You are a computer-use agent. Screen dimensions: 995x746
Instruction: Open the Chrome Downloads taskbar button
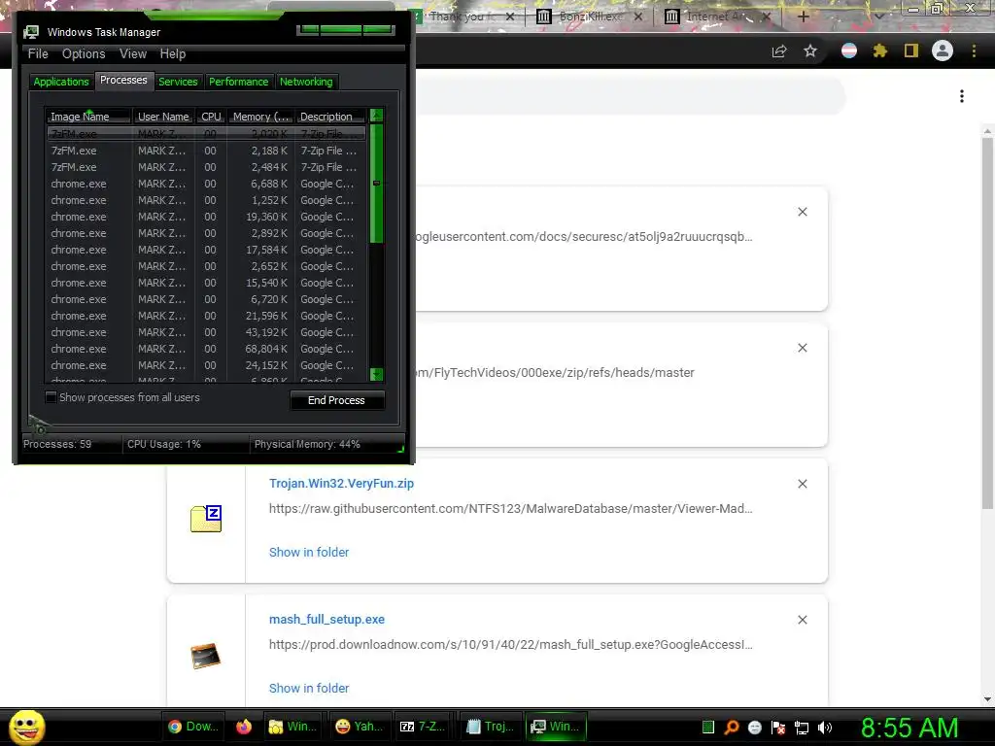pos(193,727)
